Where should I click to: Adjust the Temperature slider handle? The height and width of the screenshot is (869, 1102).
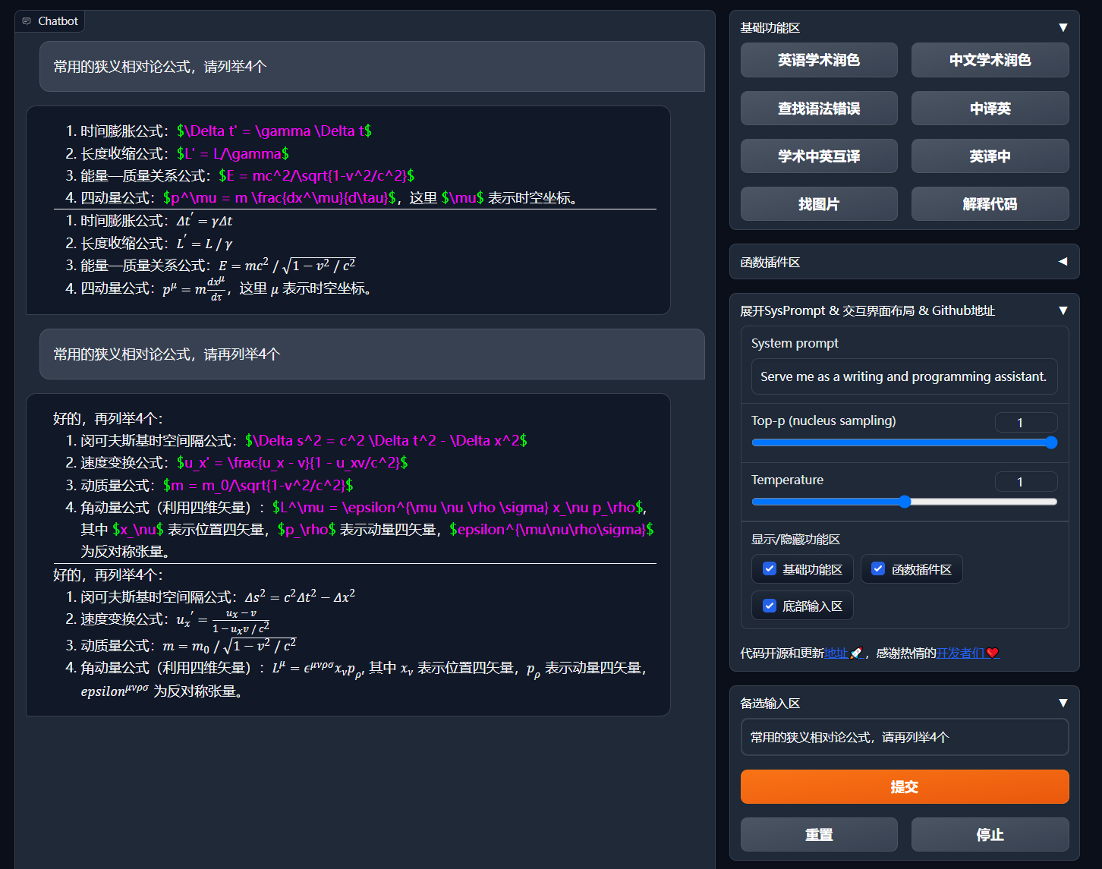coord(905,502)
